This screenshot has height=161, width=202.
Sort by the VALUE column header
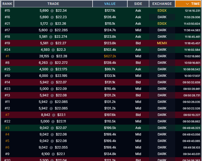110,4
